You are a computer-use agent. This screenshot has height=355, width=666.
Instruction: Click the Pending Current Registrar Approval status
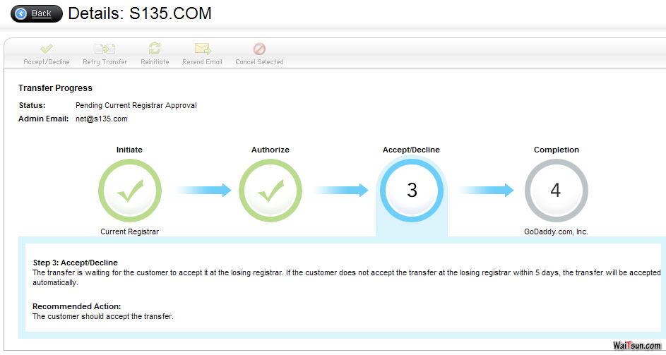coord(136,105)
